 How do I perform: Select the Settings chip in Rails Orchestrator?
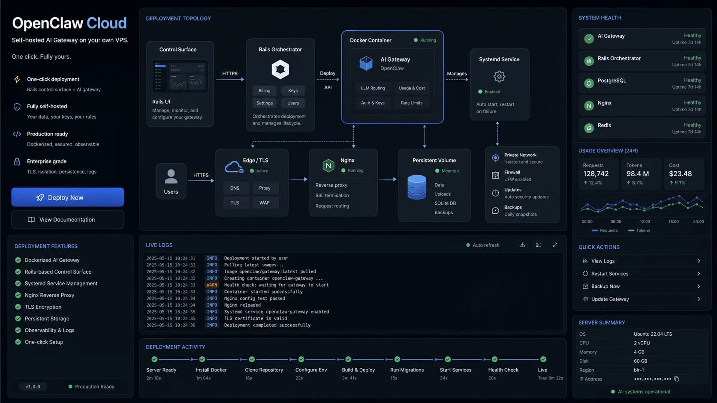265,103
